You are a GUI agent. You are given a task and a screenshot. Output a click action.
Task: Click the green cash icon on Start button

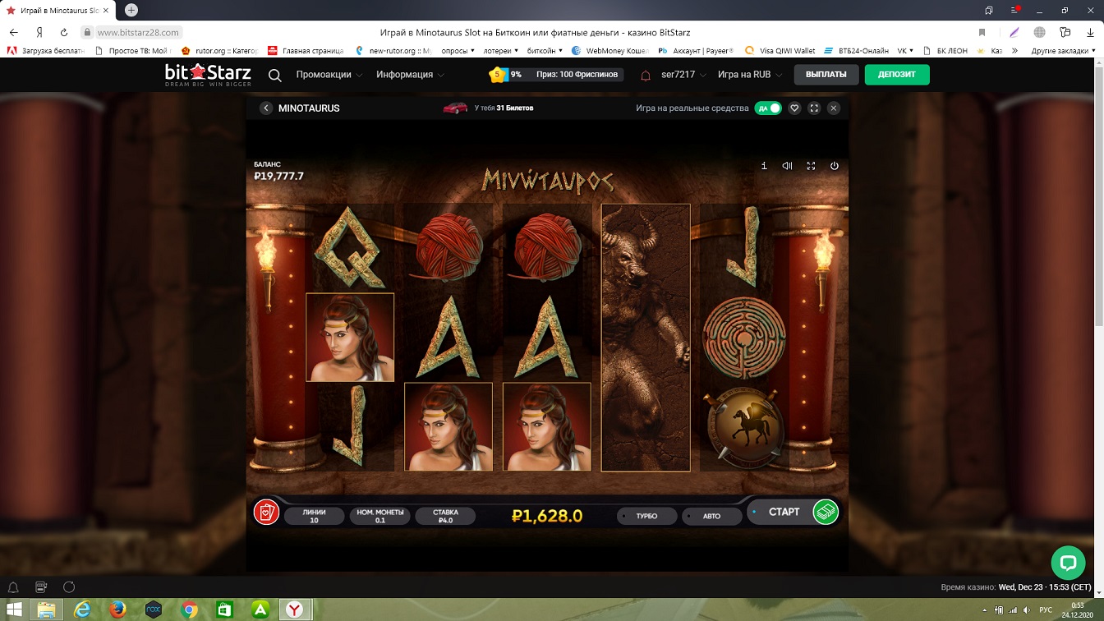(x=826, y=512)
